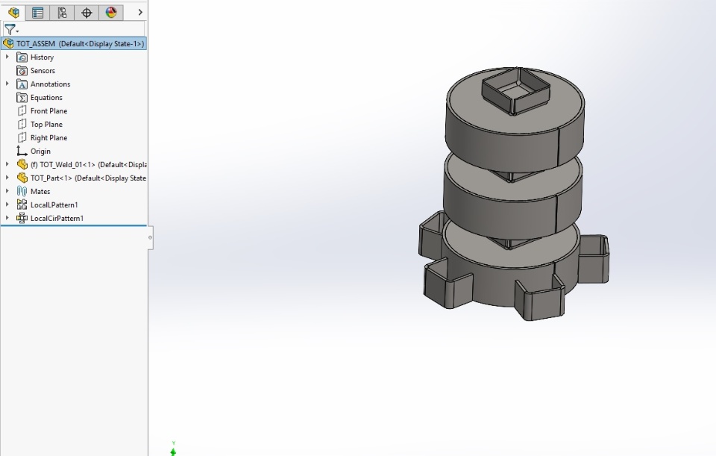The height and width of the screenshot is (456, 716).
Task: Select the (f) TOT_Weld_01<1> component
Action: coord(88,164)
